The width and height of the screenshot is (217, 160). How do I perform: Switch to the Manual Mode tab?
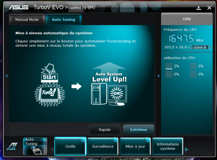pyautogui.click(x=27, y=20)
